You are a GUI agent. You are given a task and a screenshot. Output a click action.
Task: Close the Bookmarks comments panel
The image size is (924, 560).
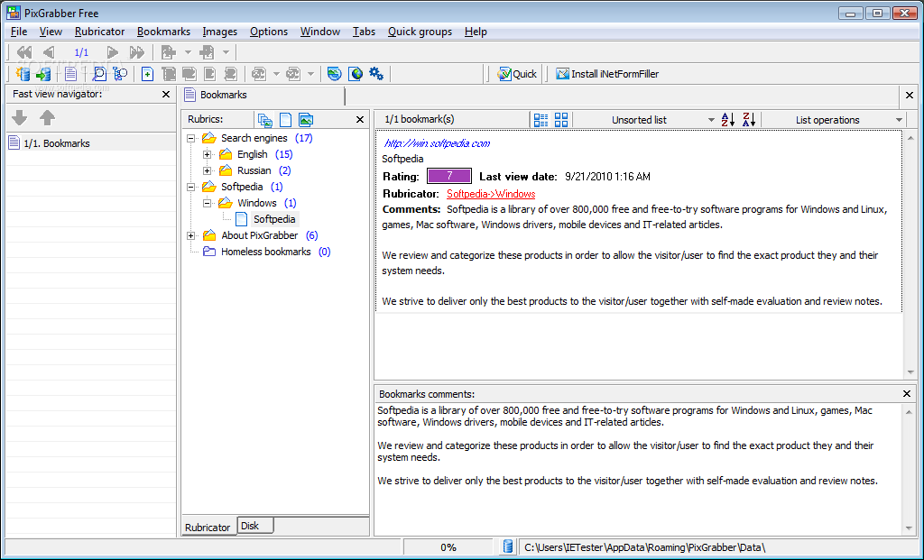(907, 393)
